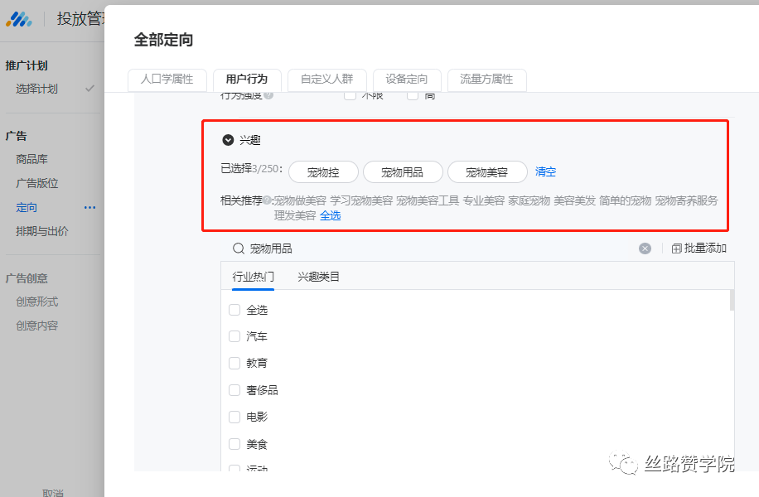This screenshot has height=497, width=759.
Task: Clear the search box with the X icon
Action: point(645,248)
